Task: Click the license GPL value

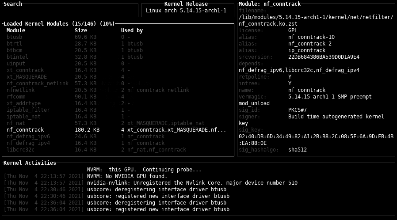Action: pyautogui.click(x=293, y=30)
